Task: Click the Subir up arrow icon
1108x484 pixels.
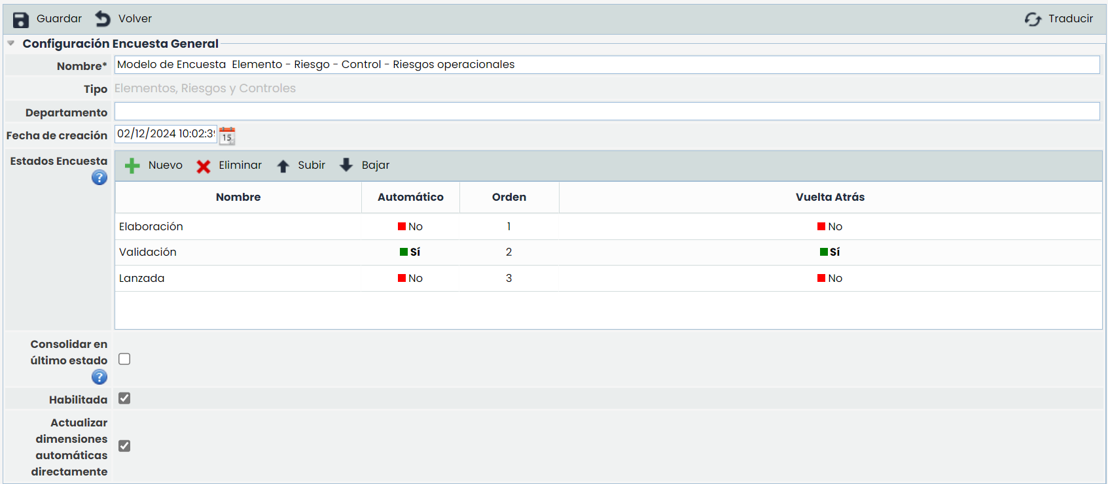Action: [283, 166]
